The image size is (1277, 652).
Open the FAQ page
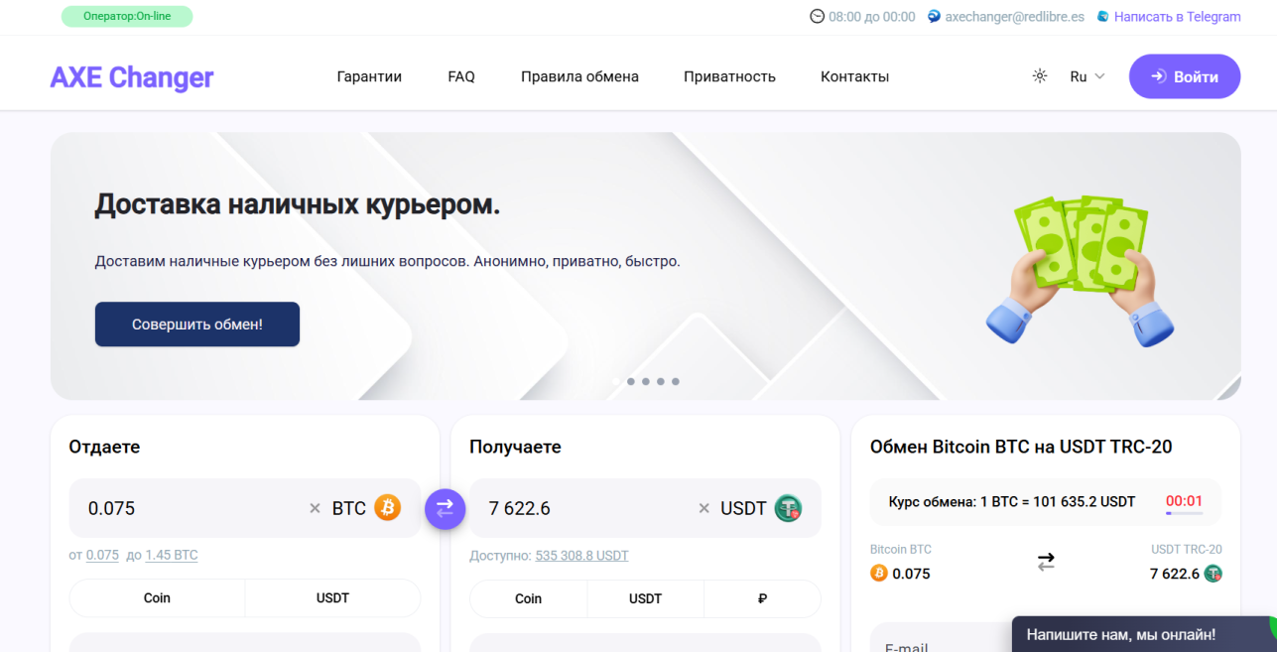coord(461,76)
